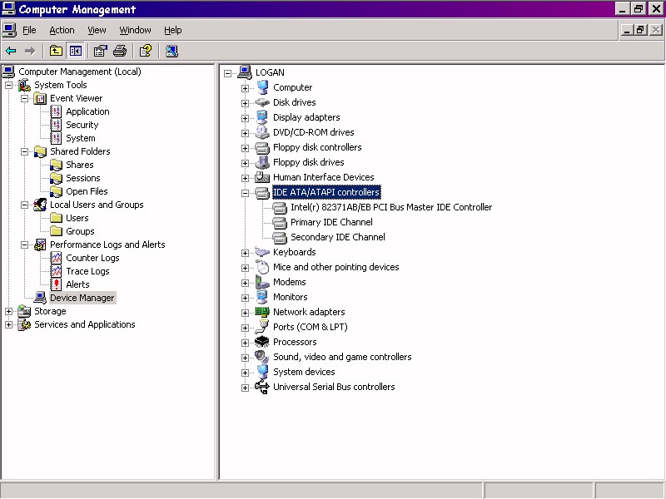The height and width of the screenshot is (499, 666).
Task: Click the Keyboards device icon
Action: pos(262,252)
